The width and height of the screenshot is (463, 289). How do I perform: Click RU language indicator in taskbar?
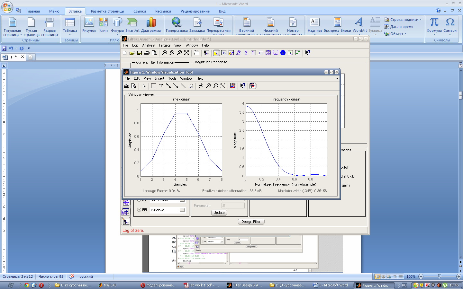tap(404, 285)
